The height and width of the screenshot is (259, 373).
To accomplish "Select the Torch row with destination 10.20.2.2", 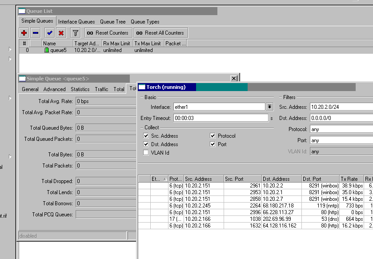I will click(256, 186).
